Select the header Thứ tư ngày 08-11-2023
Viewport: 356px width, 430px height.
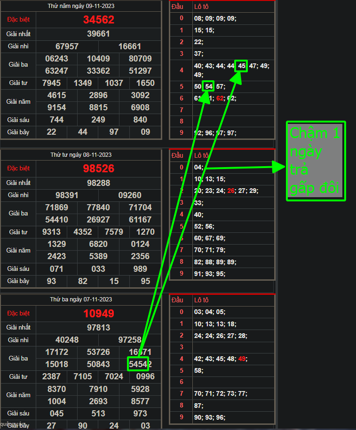[81, 154]
